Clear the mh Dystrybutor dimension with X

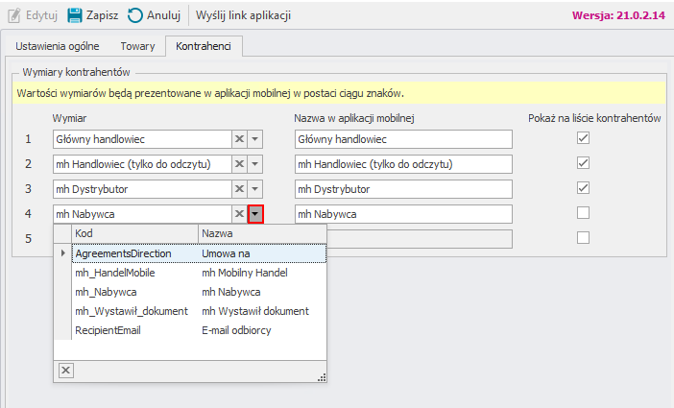pos(239,189)
